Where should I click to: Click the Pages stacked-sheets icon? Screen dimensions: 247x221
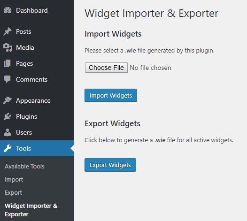point(7,63)
